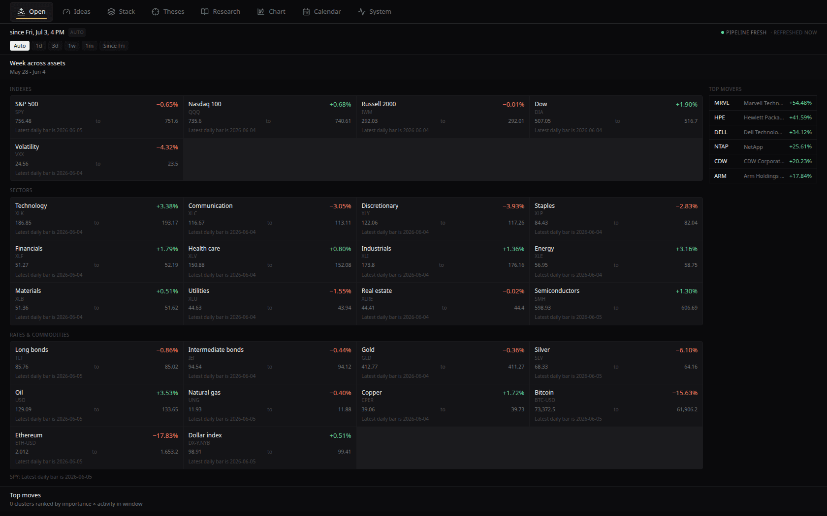
Task: Click the Natural gas UNG card
Action: (270, 405)
